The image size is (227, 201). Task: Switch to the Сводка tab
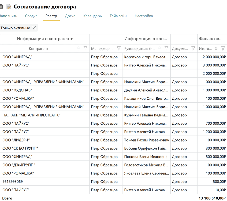coord(31,16)
